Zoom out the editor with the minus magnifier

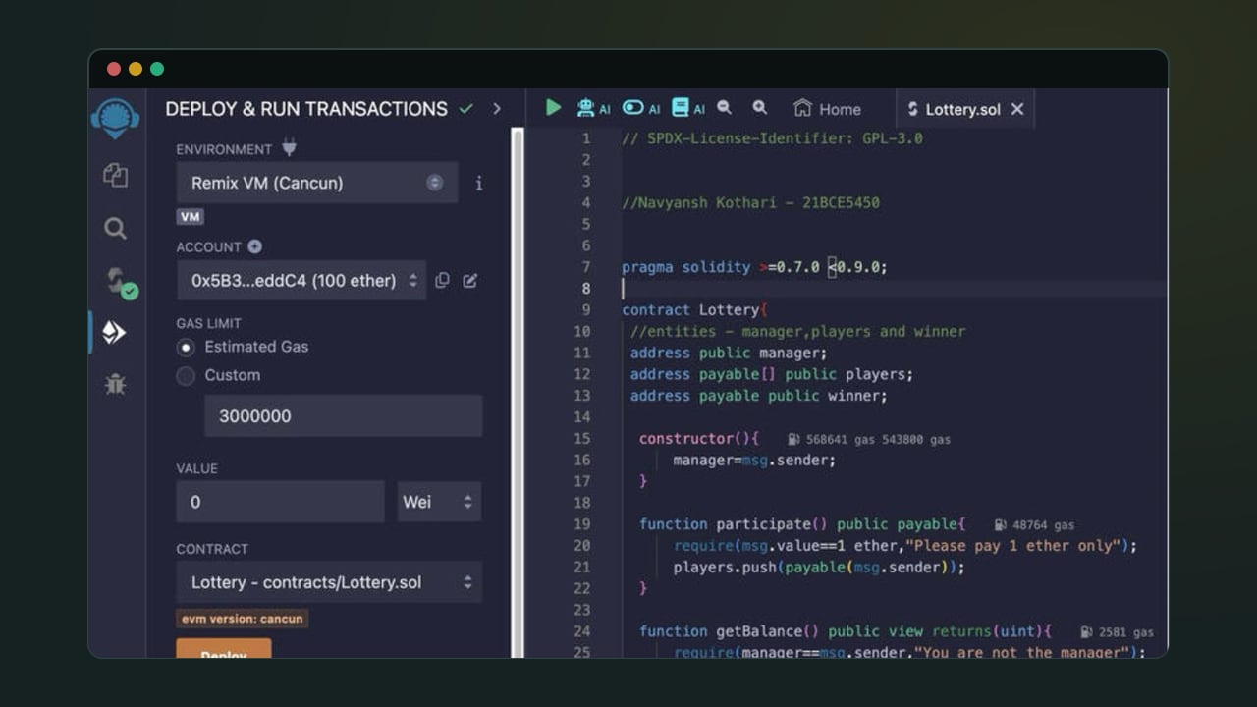pos(724,108)
